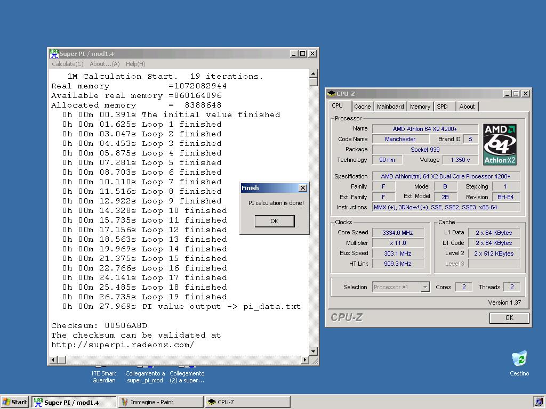Click the Instructions field listing MMX, SSE
Viewport: 546px width, 409px height.
446,207
